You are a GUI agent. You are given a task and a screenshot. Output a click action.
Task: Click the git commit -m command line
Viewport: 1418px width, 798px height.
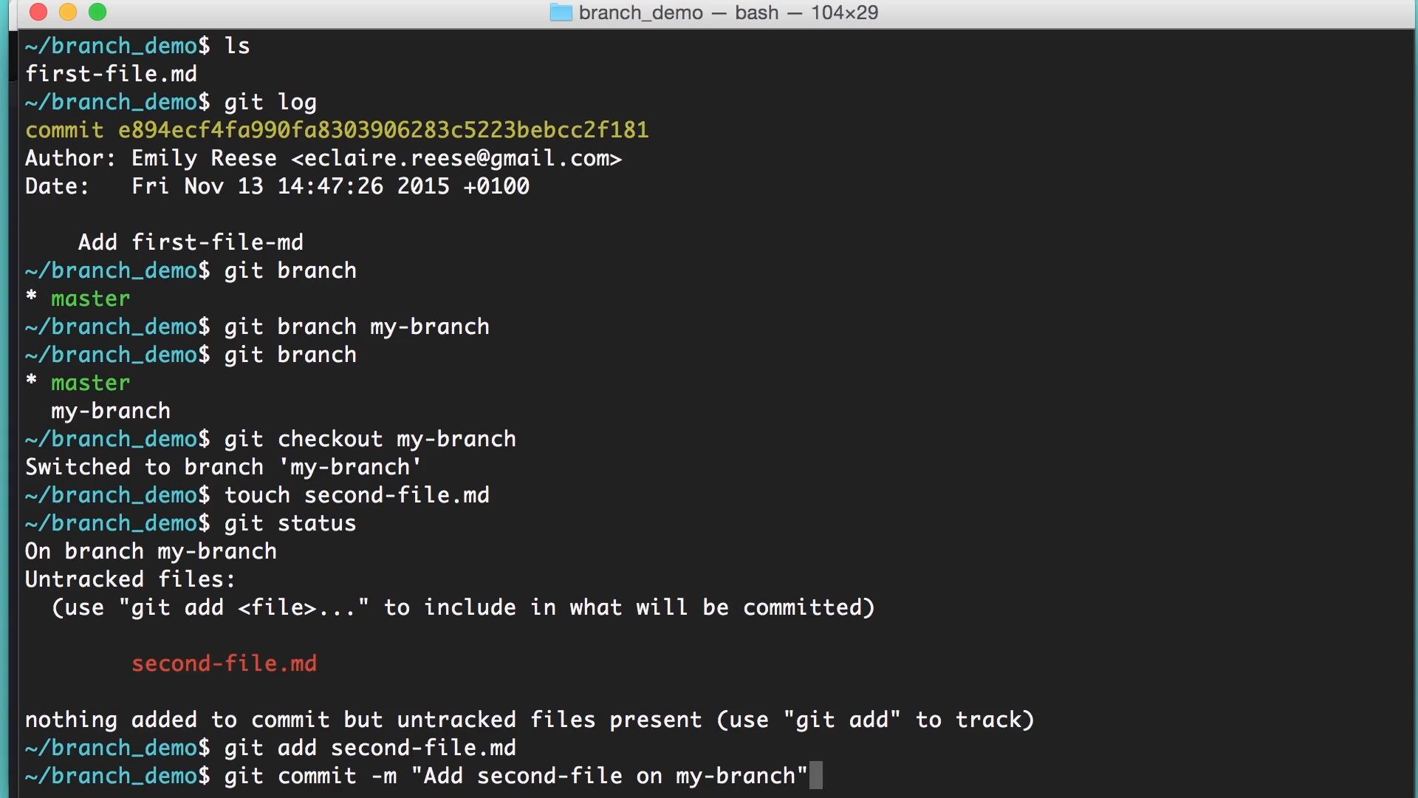click(516, 776)
